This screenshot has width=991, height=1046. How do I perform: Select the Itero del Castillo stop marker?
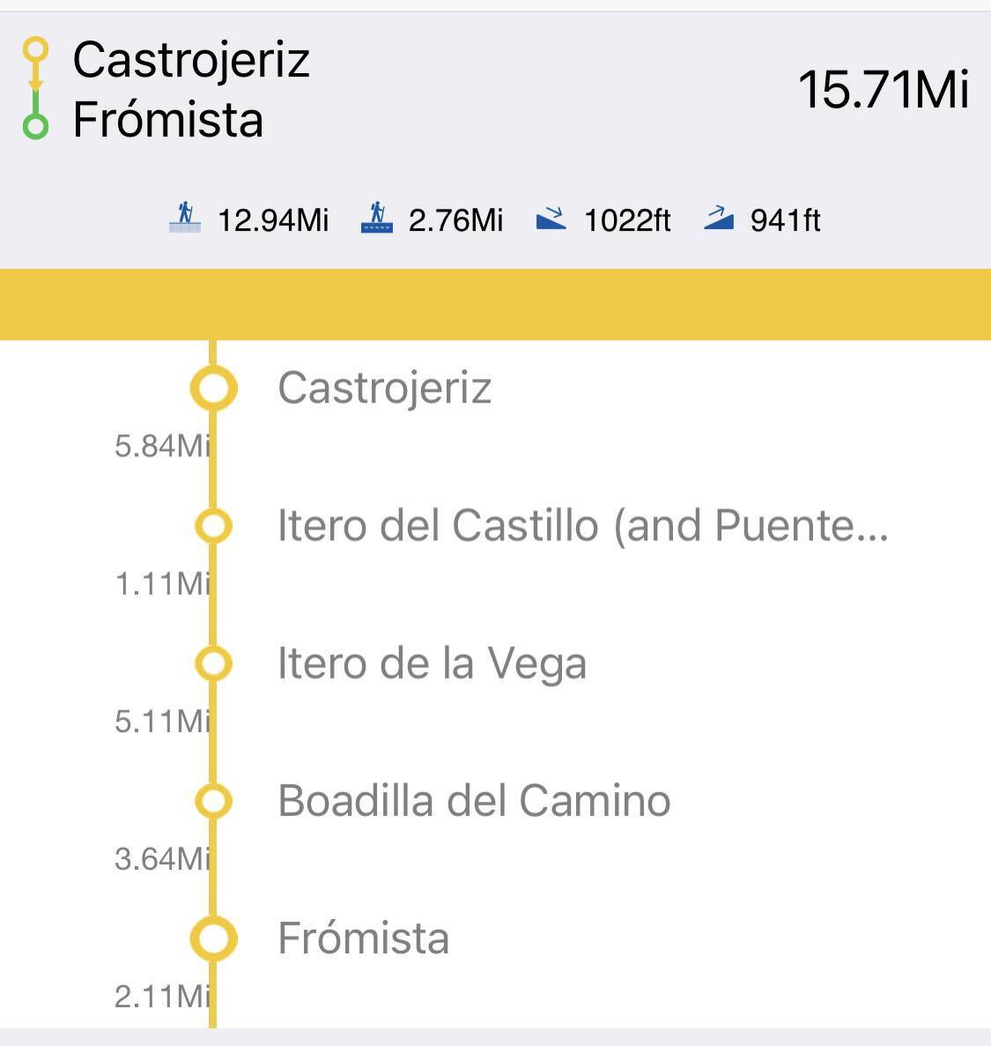pyautogui.click(x=213, y=526)
